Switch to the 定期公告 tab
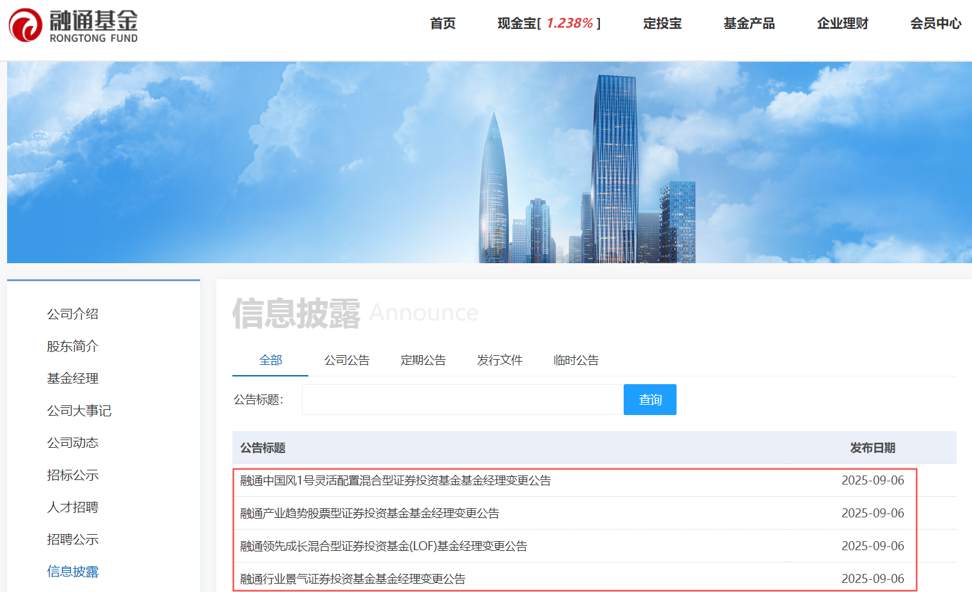Viewport: 972px width, 592px height. [423, 360]
